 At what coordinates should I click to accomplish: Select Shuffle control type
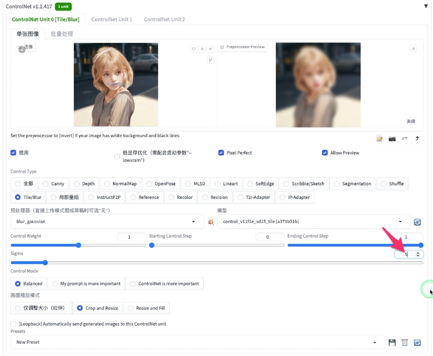click(392, 184)
